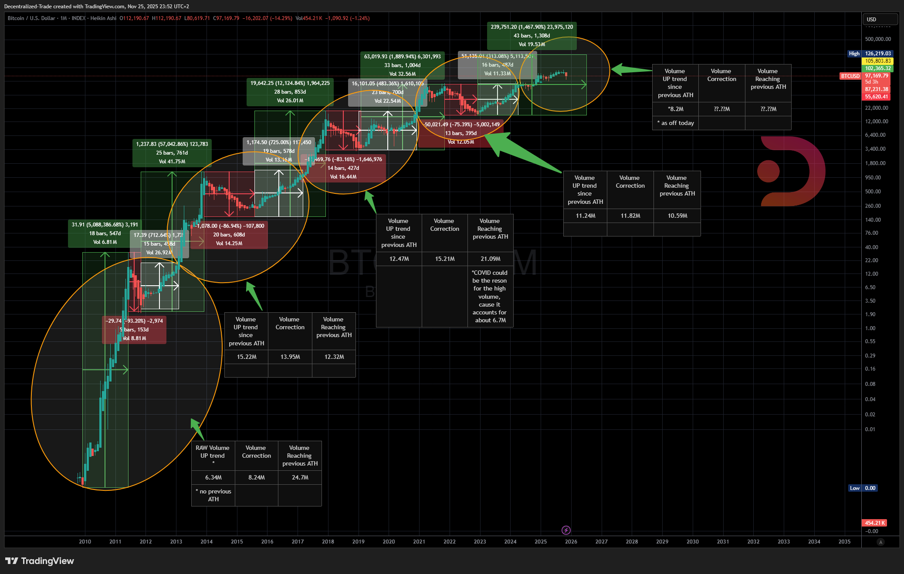
Task: Select the 12.47M table cell
Action: pyautogui.click(x=399, y=259)
